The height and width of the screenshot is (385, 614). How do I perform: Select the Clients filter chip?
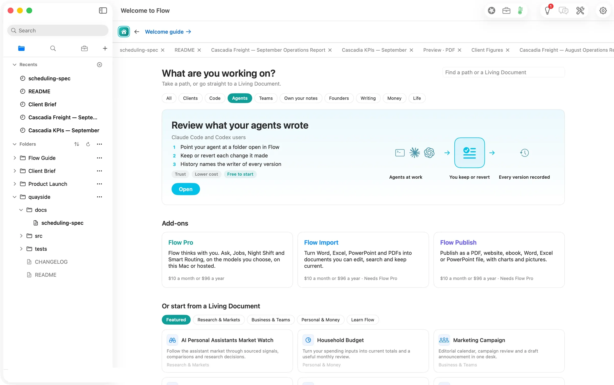click(x=190, y=98)
